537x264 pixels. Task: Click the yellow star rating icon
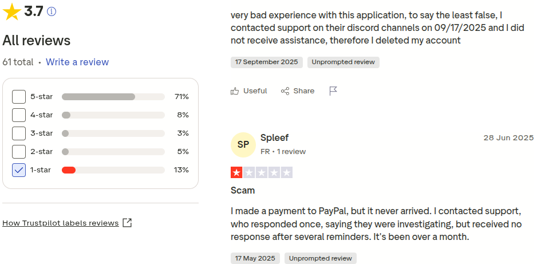(x=11, y=11)
